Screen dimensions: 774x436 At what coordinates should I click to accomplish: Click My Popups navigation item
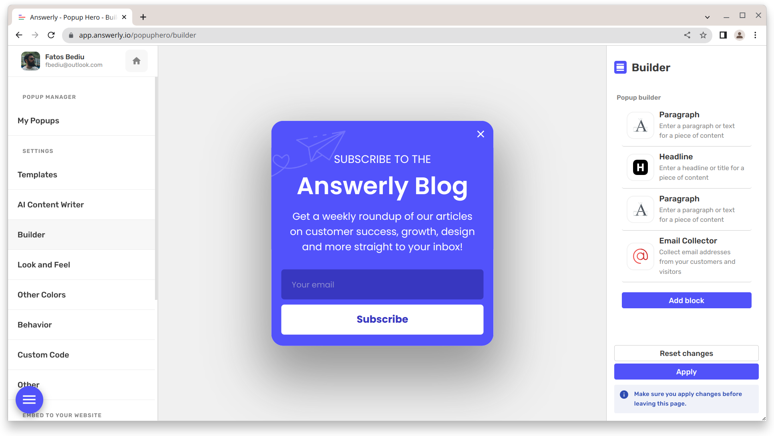38,120
